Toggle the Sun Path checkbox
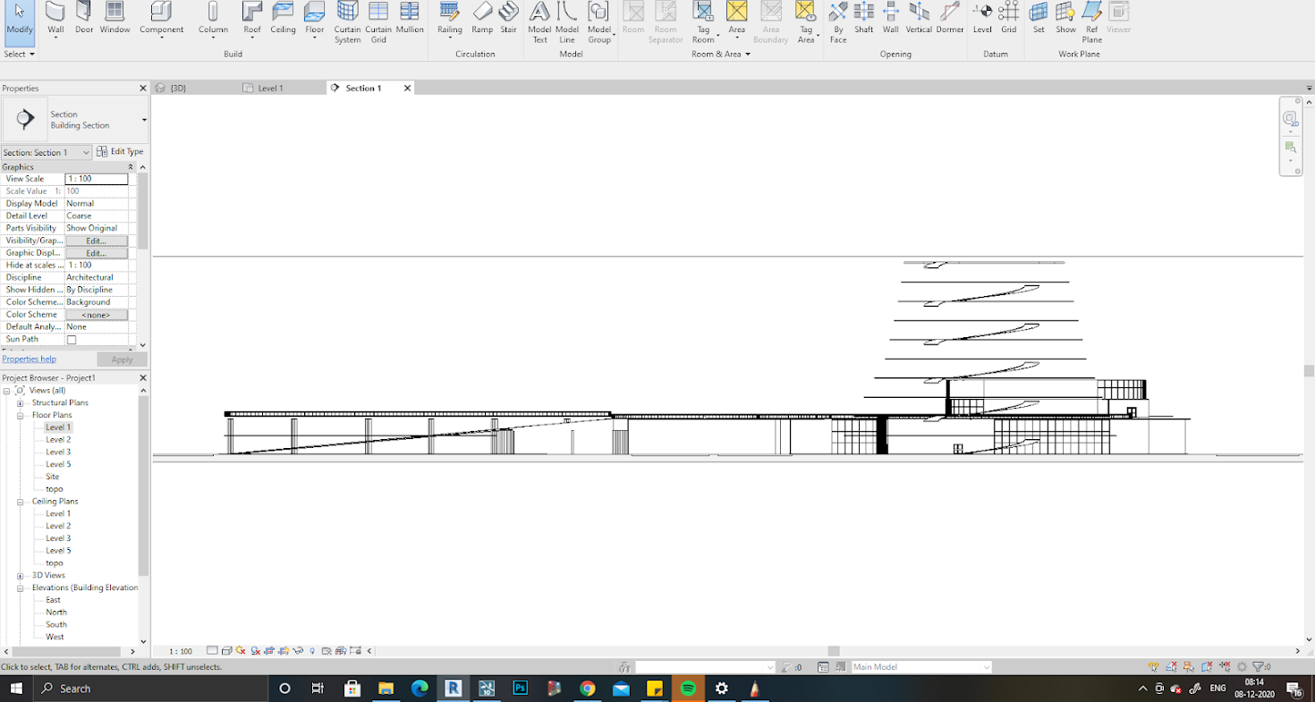Screen dimensions: 1315x702 [x=72, y=340]
